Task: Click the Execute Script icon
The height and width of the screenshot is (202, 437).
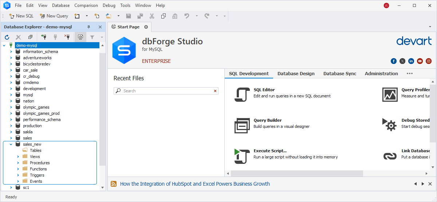Action: click(x=242, y=156)
